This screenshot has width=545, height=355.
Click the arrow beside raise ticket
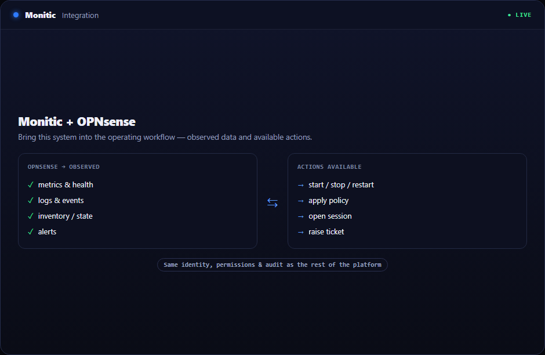(x=301, y=232)
